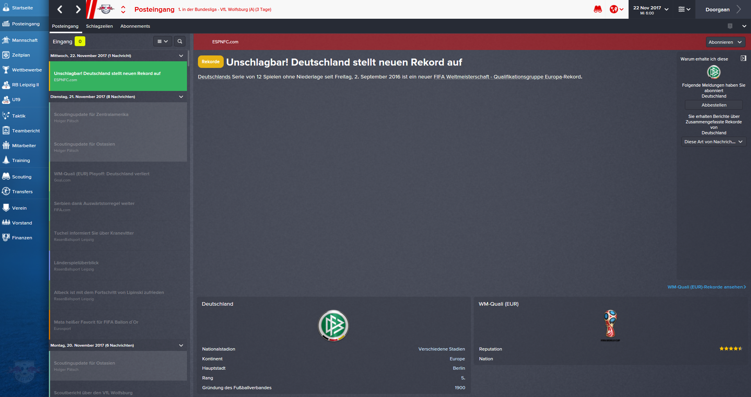Open the RB Leipzig club badge

(106, 9)
